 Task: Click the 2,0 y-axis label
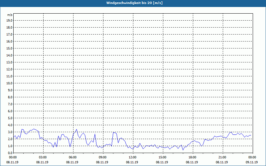11,139
